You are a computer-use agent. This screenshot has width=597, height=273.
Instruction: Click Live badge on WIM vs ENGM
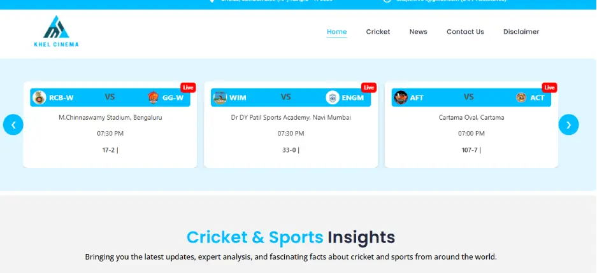369,87
